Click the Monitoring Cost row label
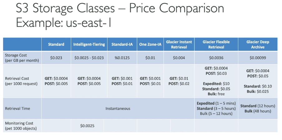The width and height of the screenshot is (282, 140). (21, 126)
